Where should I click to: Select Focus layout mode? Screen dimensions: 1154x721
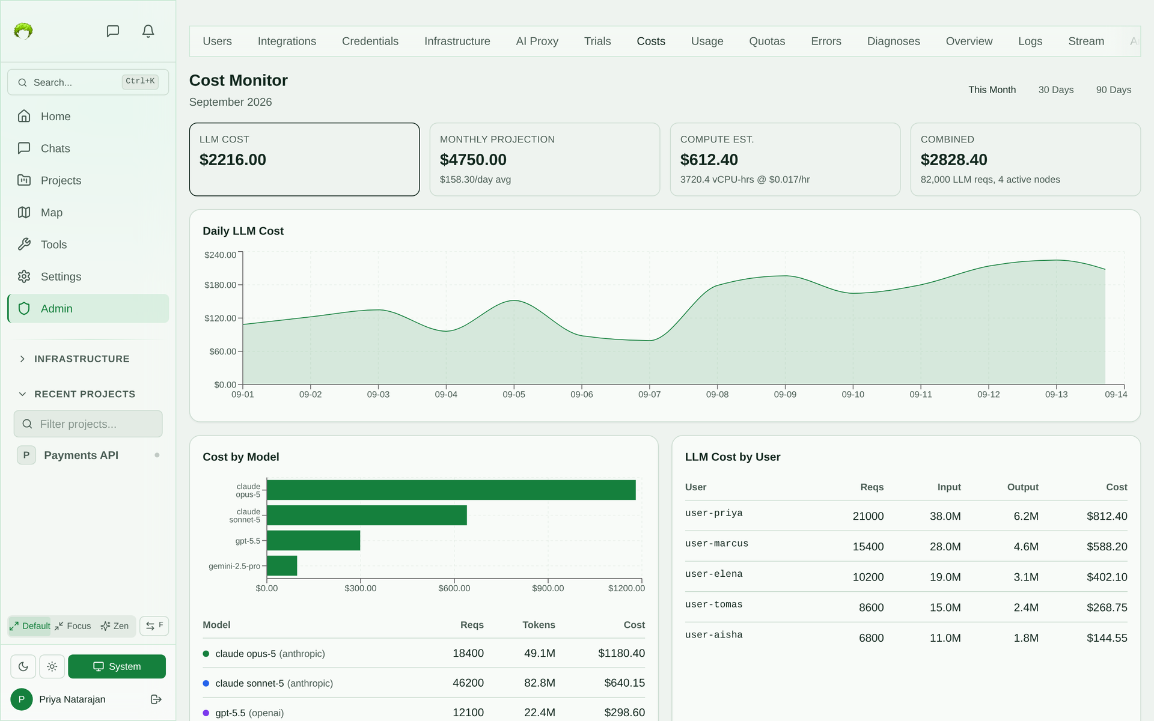pos(73,626)
